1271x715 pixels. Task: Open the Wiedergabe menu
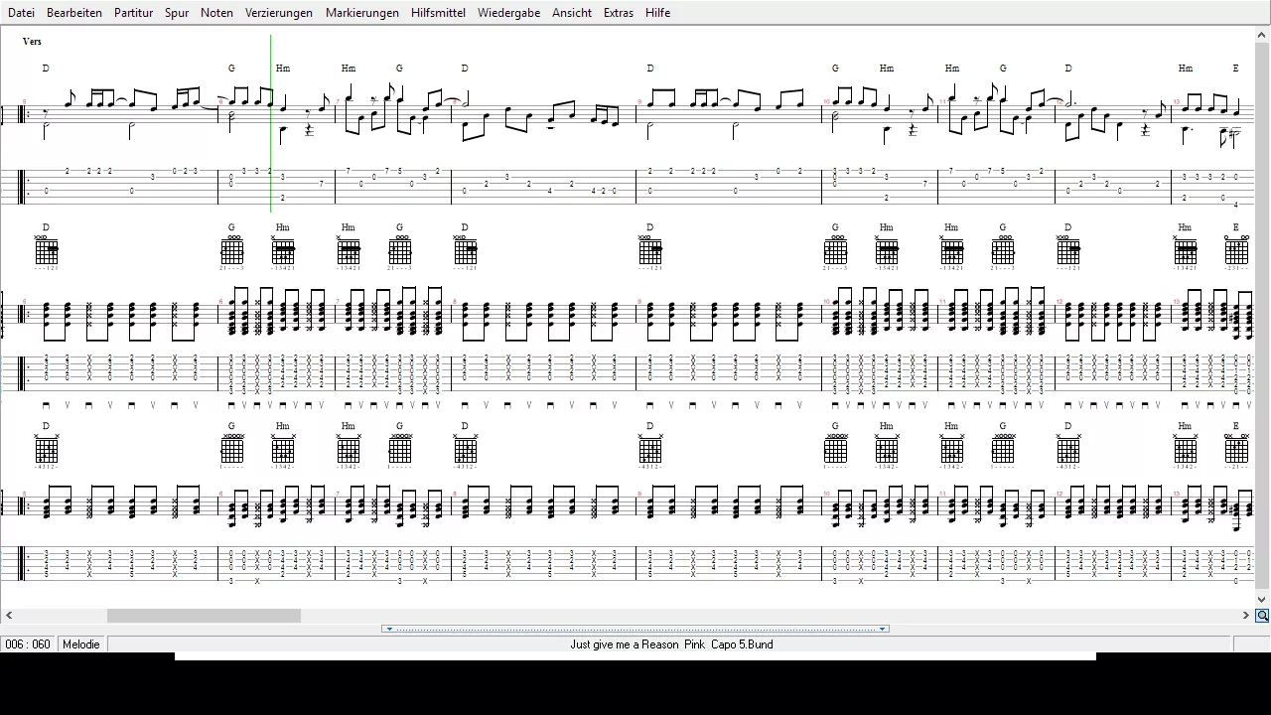[508, 13]
